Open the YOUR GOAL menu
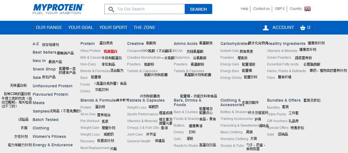348x153 pixels. (x=81, y=28)
